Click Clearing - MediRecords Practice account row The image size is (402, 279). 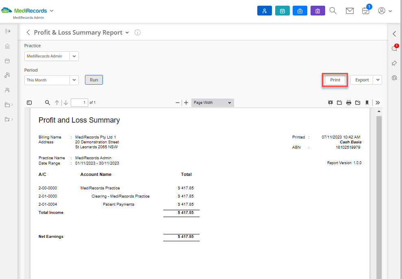(120, 196)
